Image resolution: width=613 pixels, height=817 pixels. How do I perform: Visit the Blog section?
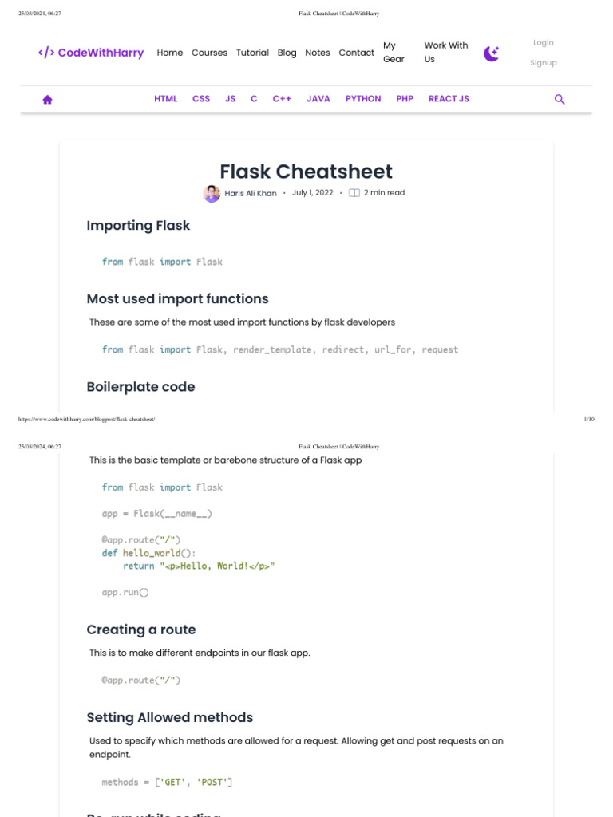click(x=287, y=53)
